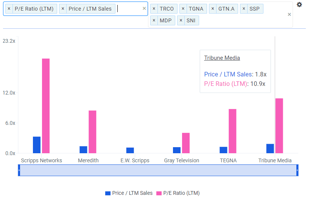Click the left handle of the range slider
310x199 pixels.
(19, 170)
